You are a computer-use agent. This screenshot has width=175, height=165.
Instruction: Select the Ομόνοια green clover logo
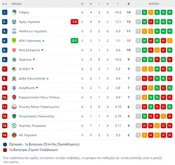coord(14,60)
